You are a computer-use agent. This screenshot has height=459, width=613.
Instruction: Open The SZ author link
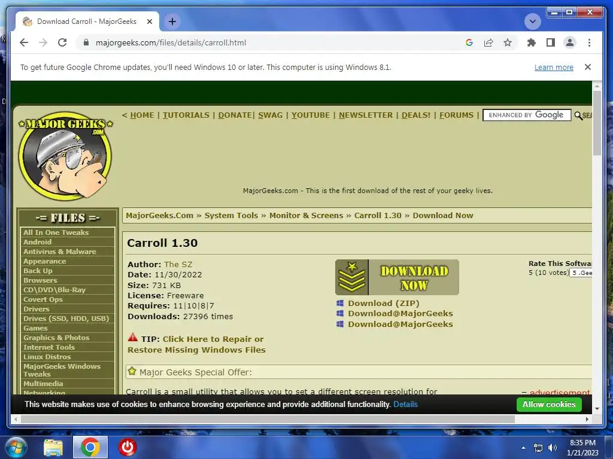click(178, 264)
